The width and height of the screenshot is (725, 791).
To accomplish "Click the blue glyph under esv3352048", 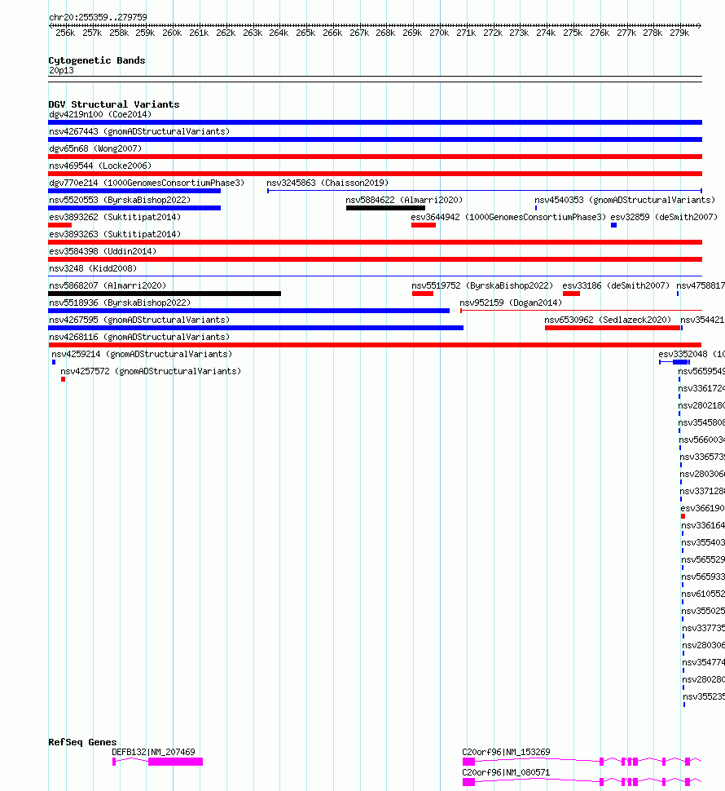I will coord(674,362).
